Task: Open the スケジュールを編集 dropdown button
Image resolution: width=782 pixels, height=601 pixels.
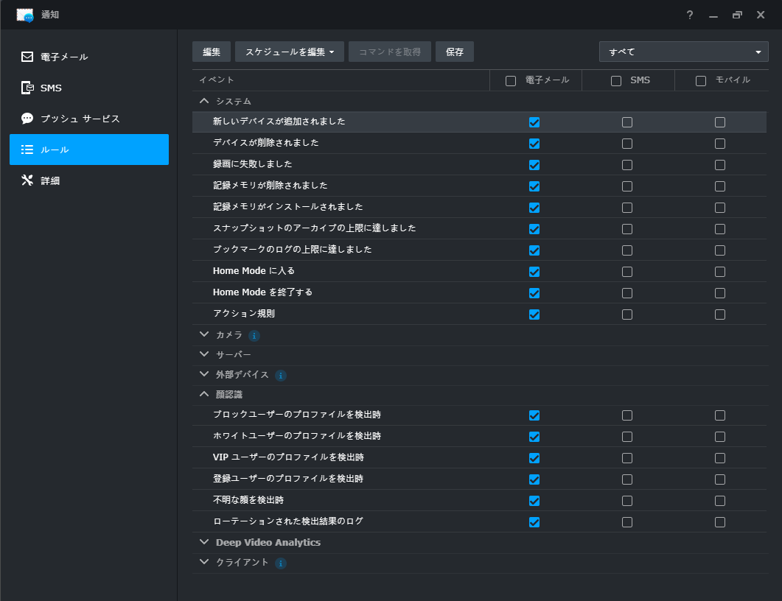Action: [x=289, y=52]
